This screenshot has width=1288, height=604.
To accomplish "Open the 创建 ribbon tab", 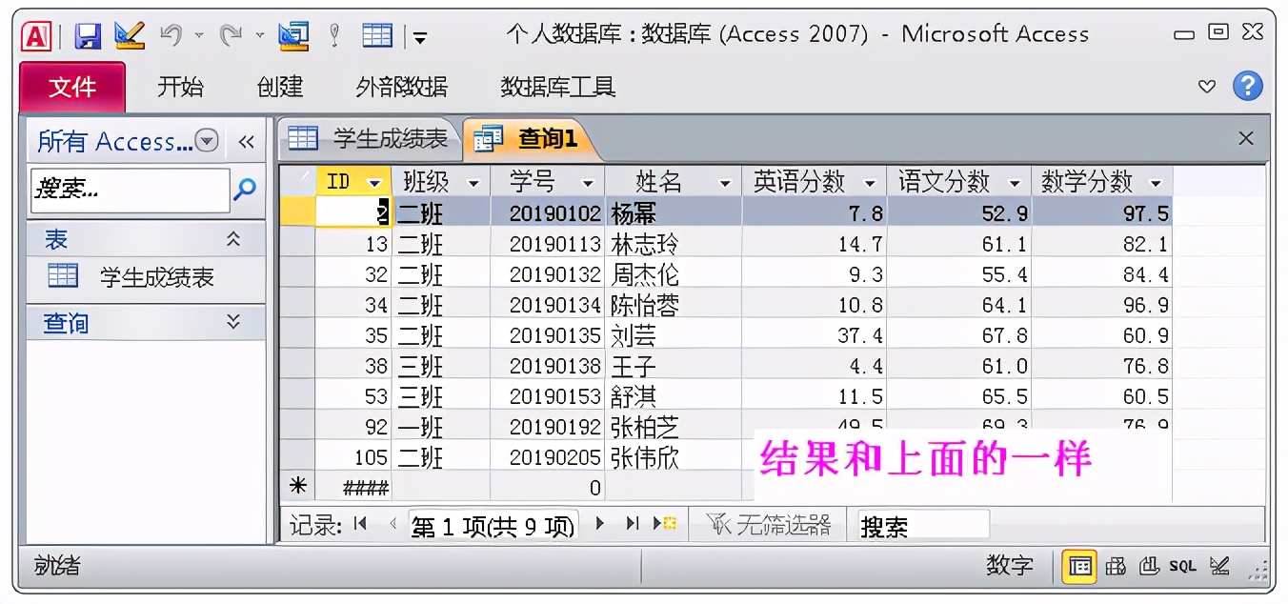I will 279,87.
